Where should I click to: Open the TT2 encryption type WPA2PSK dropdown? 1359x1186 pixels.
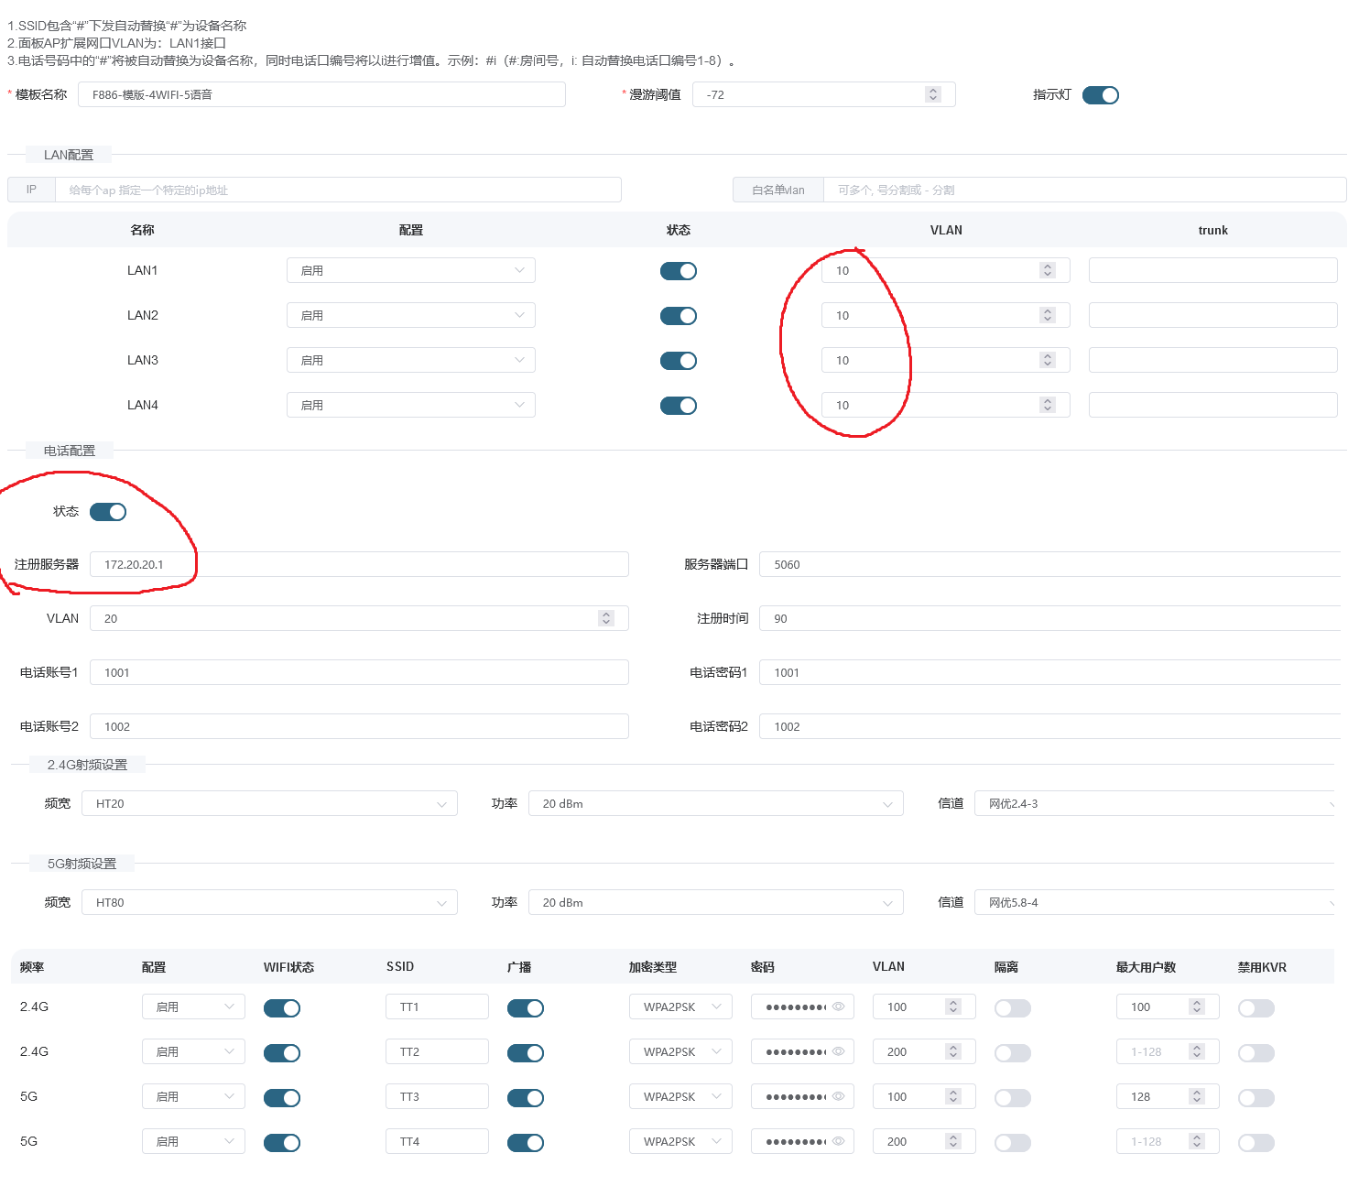point(679,1051)
